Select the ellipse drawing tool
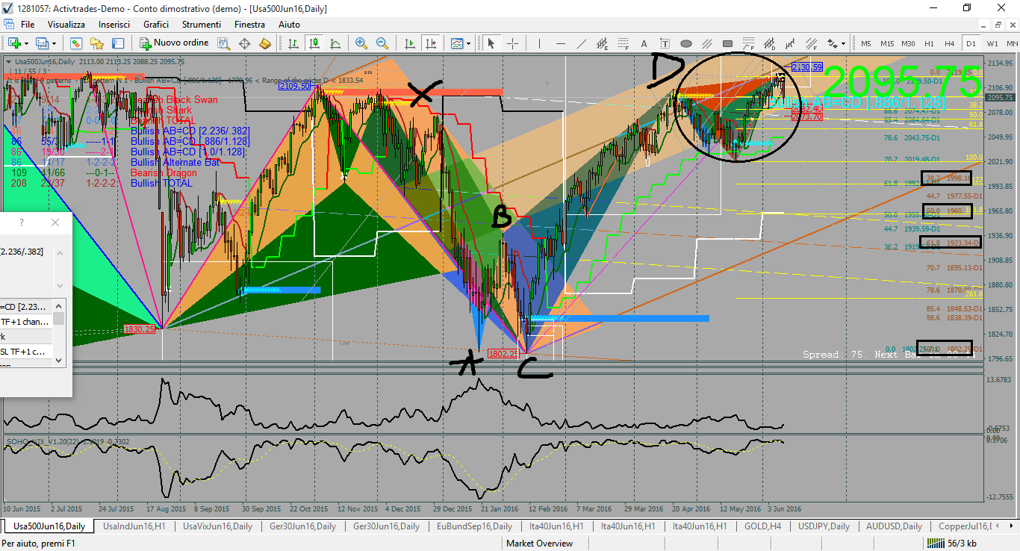The height and width of the screenshot is (551, 1020). click(685, 43)
